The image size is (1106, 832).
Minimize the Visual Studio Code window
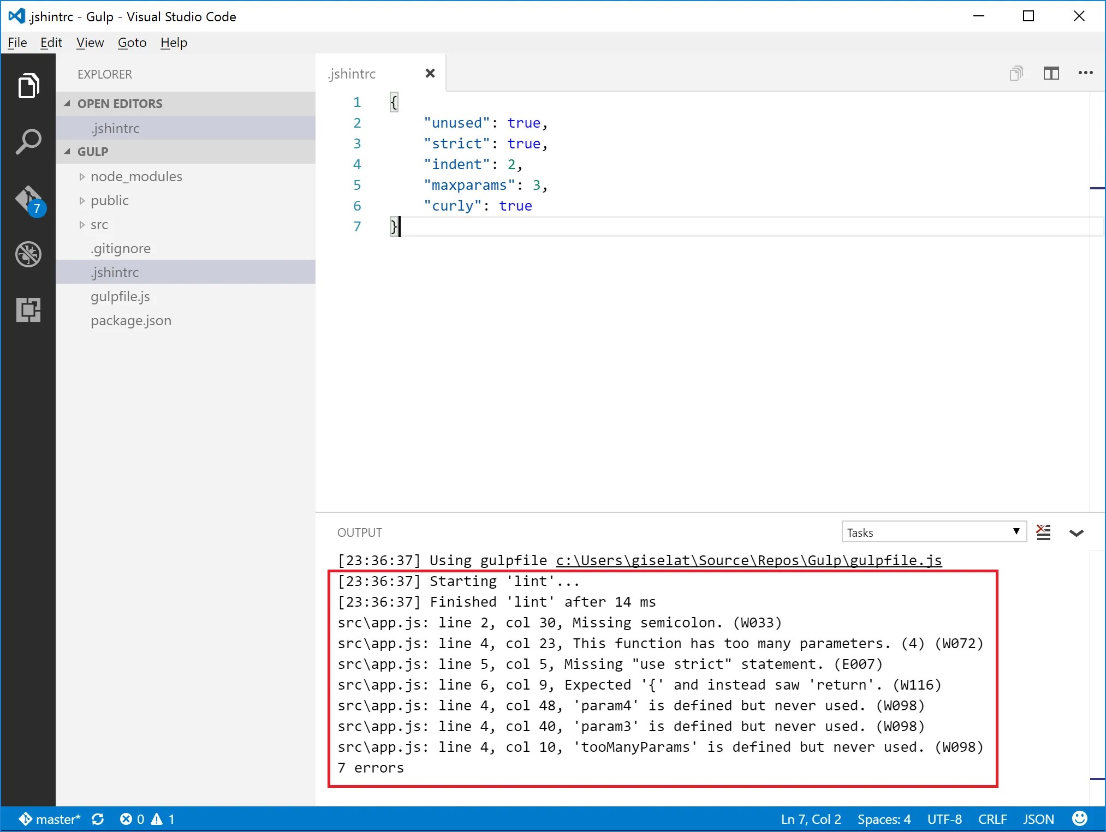979,16
